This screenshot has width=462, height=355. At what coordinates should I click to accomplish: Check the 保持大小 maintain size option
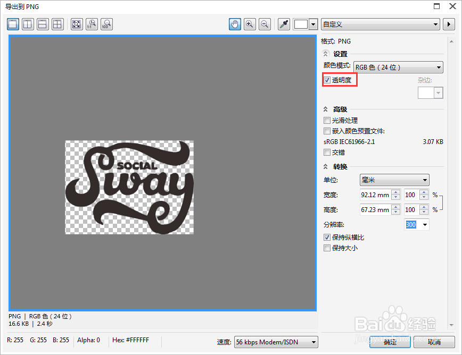[x=327, y=248]
